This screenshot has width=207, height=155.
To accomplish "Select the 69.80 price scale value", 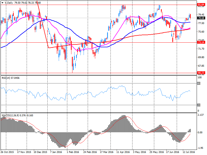I will 201,57.
